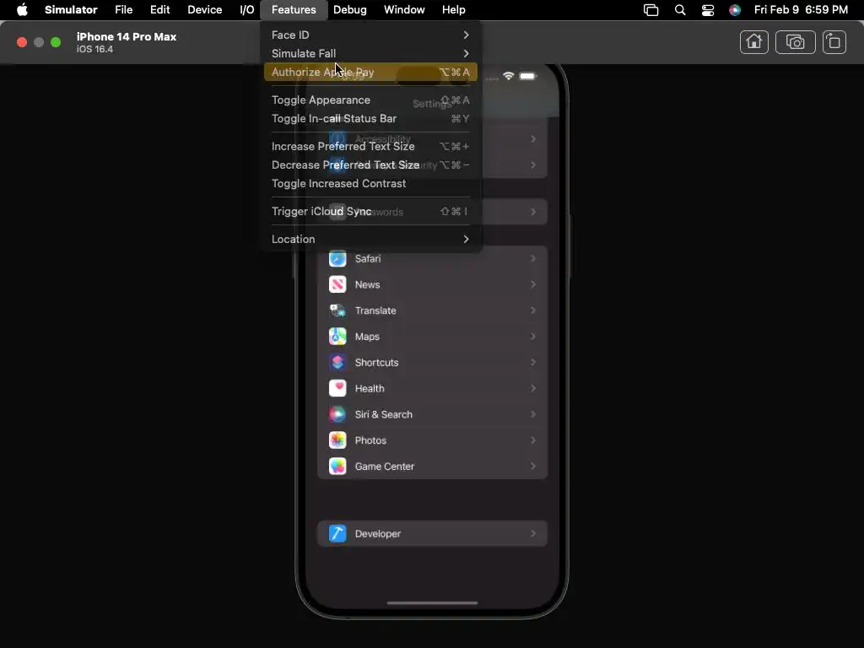Tap the Health app icon
The width and height of the screenshot is (864, 648).
pos(337,388)
